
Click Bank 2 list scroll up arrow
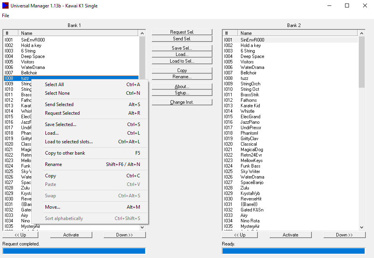click(x=361, y=33)
